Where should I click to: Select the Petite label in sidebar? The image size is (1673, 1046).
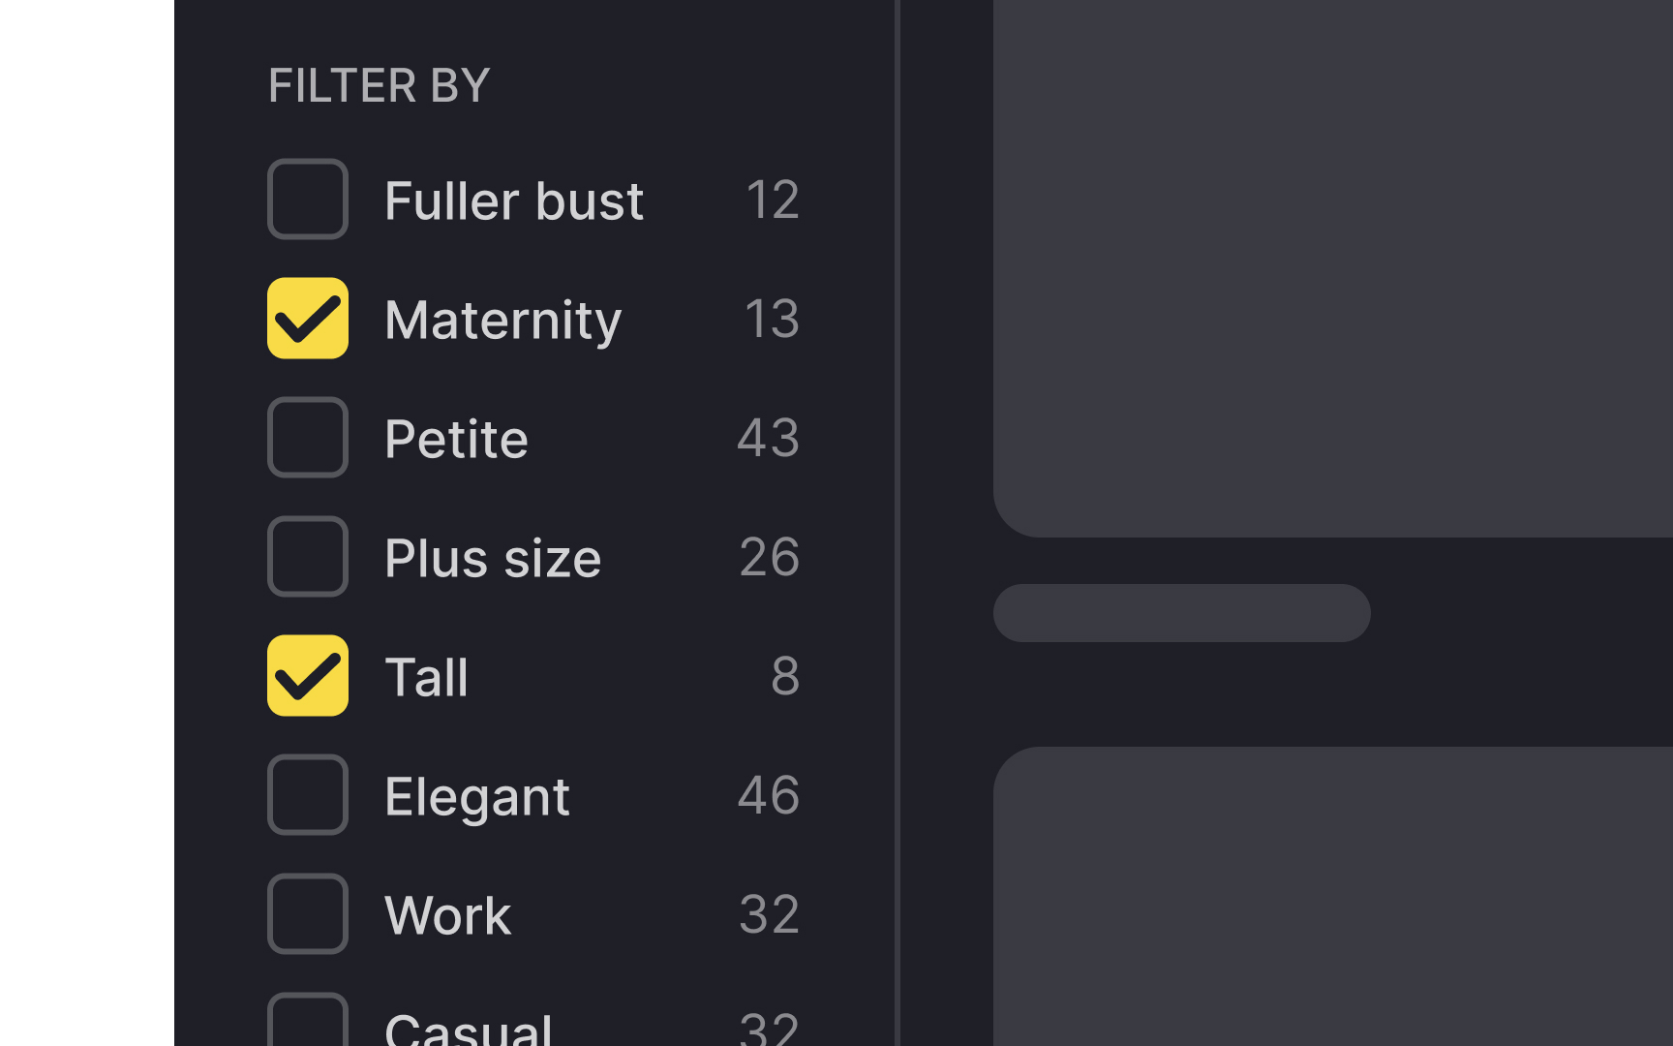(456, 437)
